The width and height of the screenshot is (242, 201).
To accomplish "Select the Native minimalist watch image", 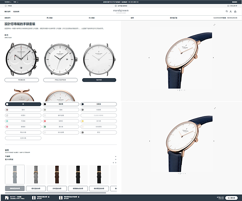I will 99,60.
